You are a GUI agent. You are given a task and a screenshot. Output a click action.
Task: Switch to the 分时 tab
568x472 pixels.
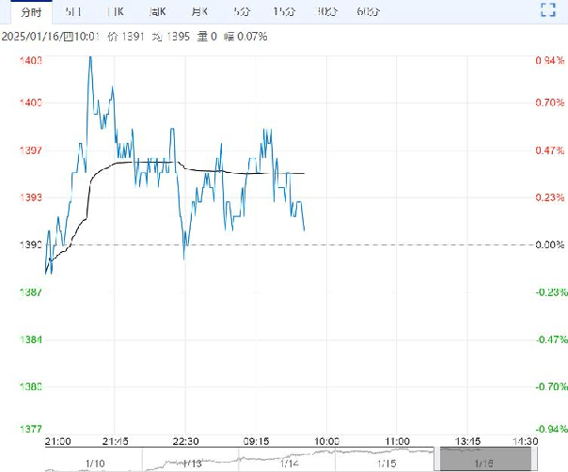[x=31, y=12]
